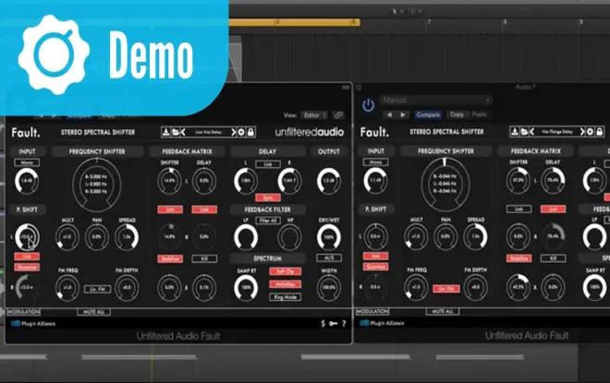Click Paste button in Audio 7 window
610x383 pixels.
coord(480,114)
